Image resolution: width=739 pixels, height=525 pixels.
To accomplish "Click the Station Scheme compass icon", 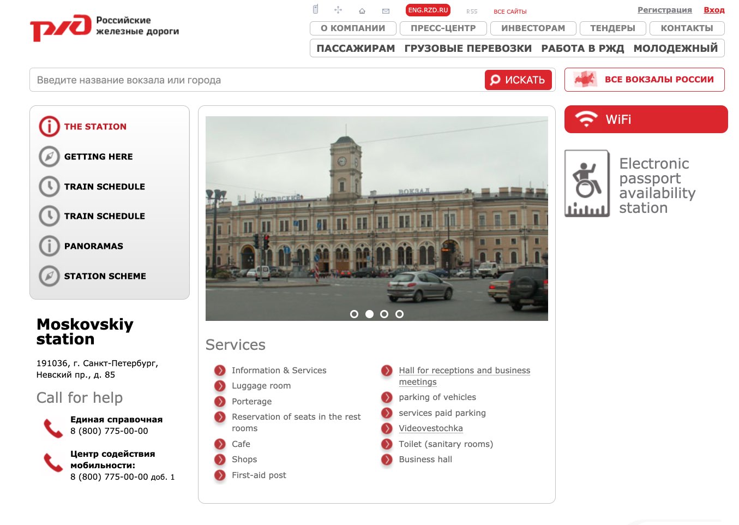I will click(49, 276).
